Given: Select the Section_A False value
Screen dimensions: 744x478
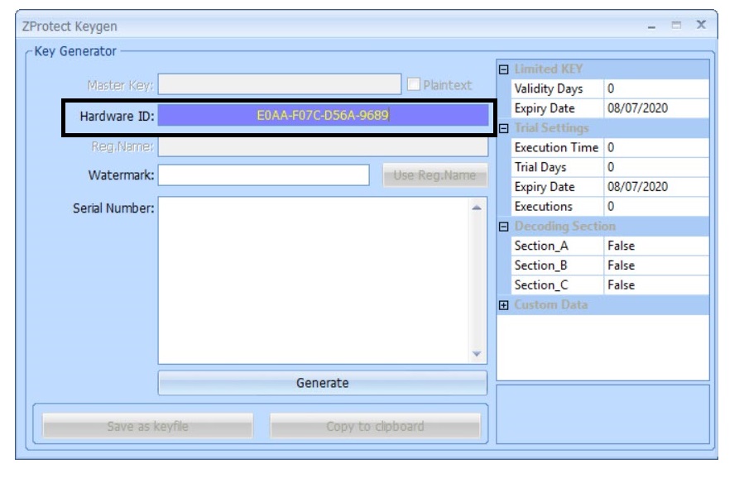Looking at the screenshot, I should click(657, 246).
